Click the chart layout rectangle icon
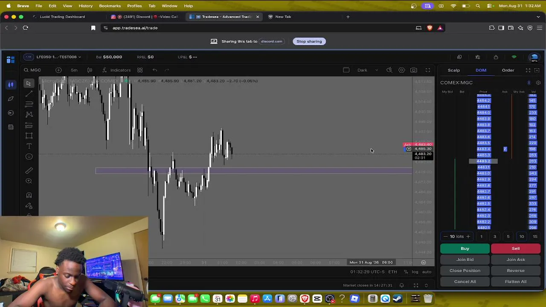Screen dimensions: 546x307 (x=346, y=70)
